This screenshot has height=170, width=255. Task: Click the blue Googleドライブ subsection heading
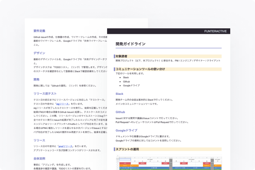pos(126,130)
